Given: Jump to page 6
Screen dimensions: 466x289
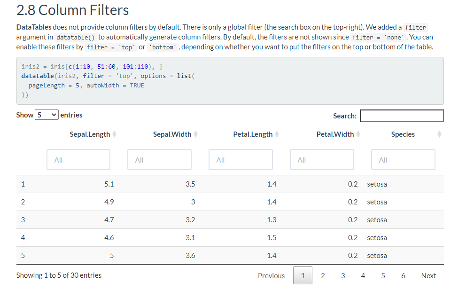Looking at the screenshot, I should tap(403, 276).
